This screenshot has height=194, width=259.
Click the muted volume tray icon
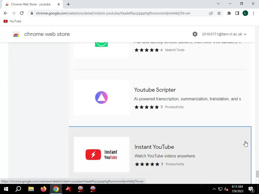[x=226, y=189]
